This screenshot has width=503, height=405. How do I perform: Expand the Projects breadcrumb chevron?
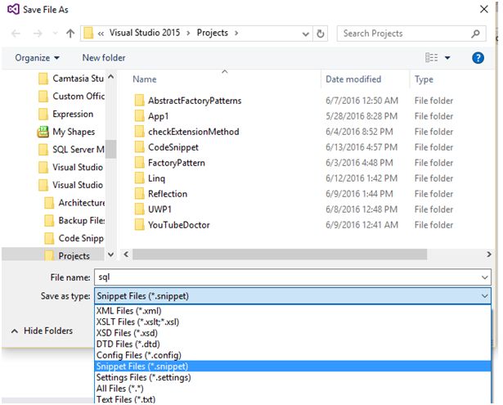click(x=236, y=33)
